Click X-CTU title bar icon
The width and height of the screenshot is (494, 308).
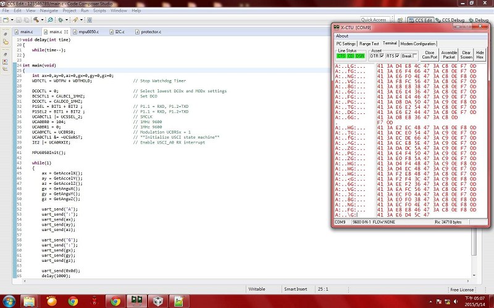click(337, 27)
